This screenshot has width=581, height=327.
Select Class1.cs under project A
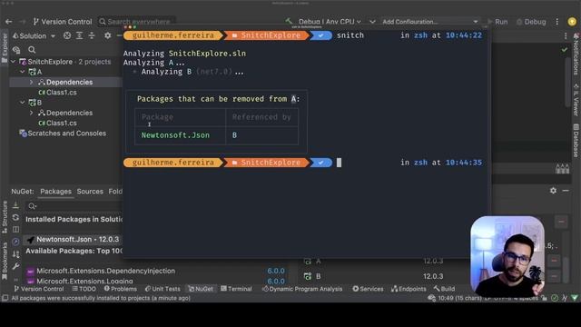tap(57, 93)
